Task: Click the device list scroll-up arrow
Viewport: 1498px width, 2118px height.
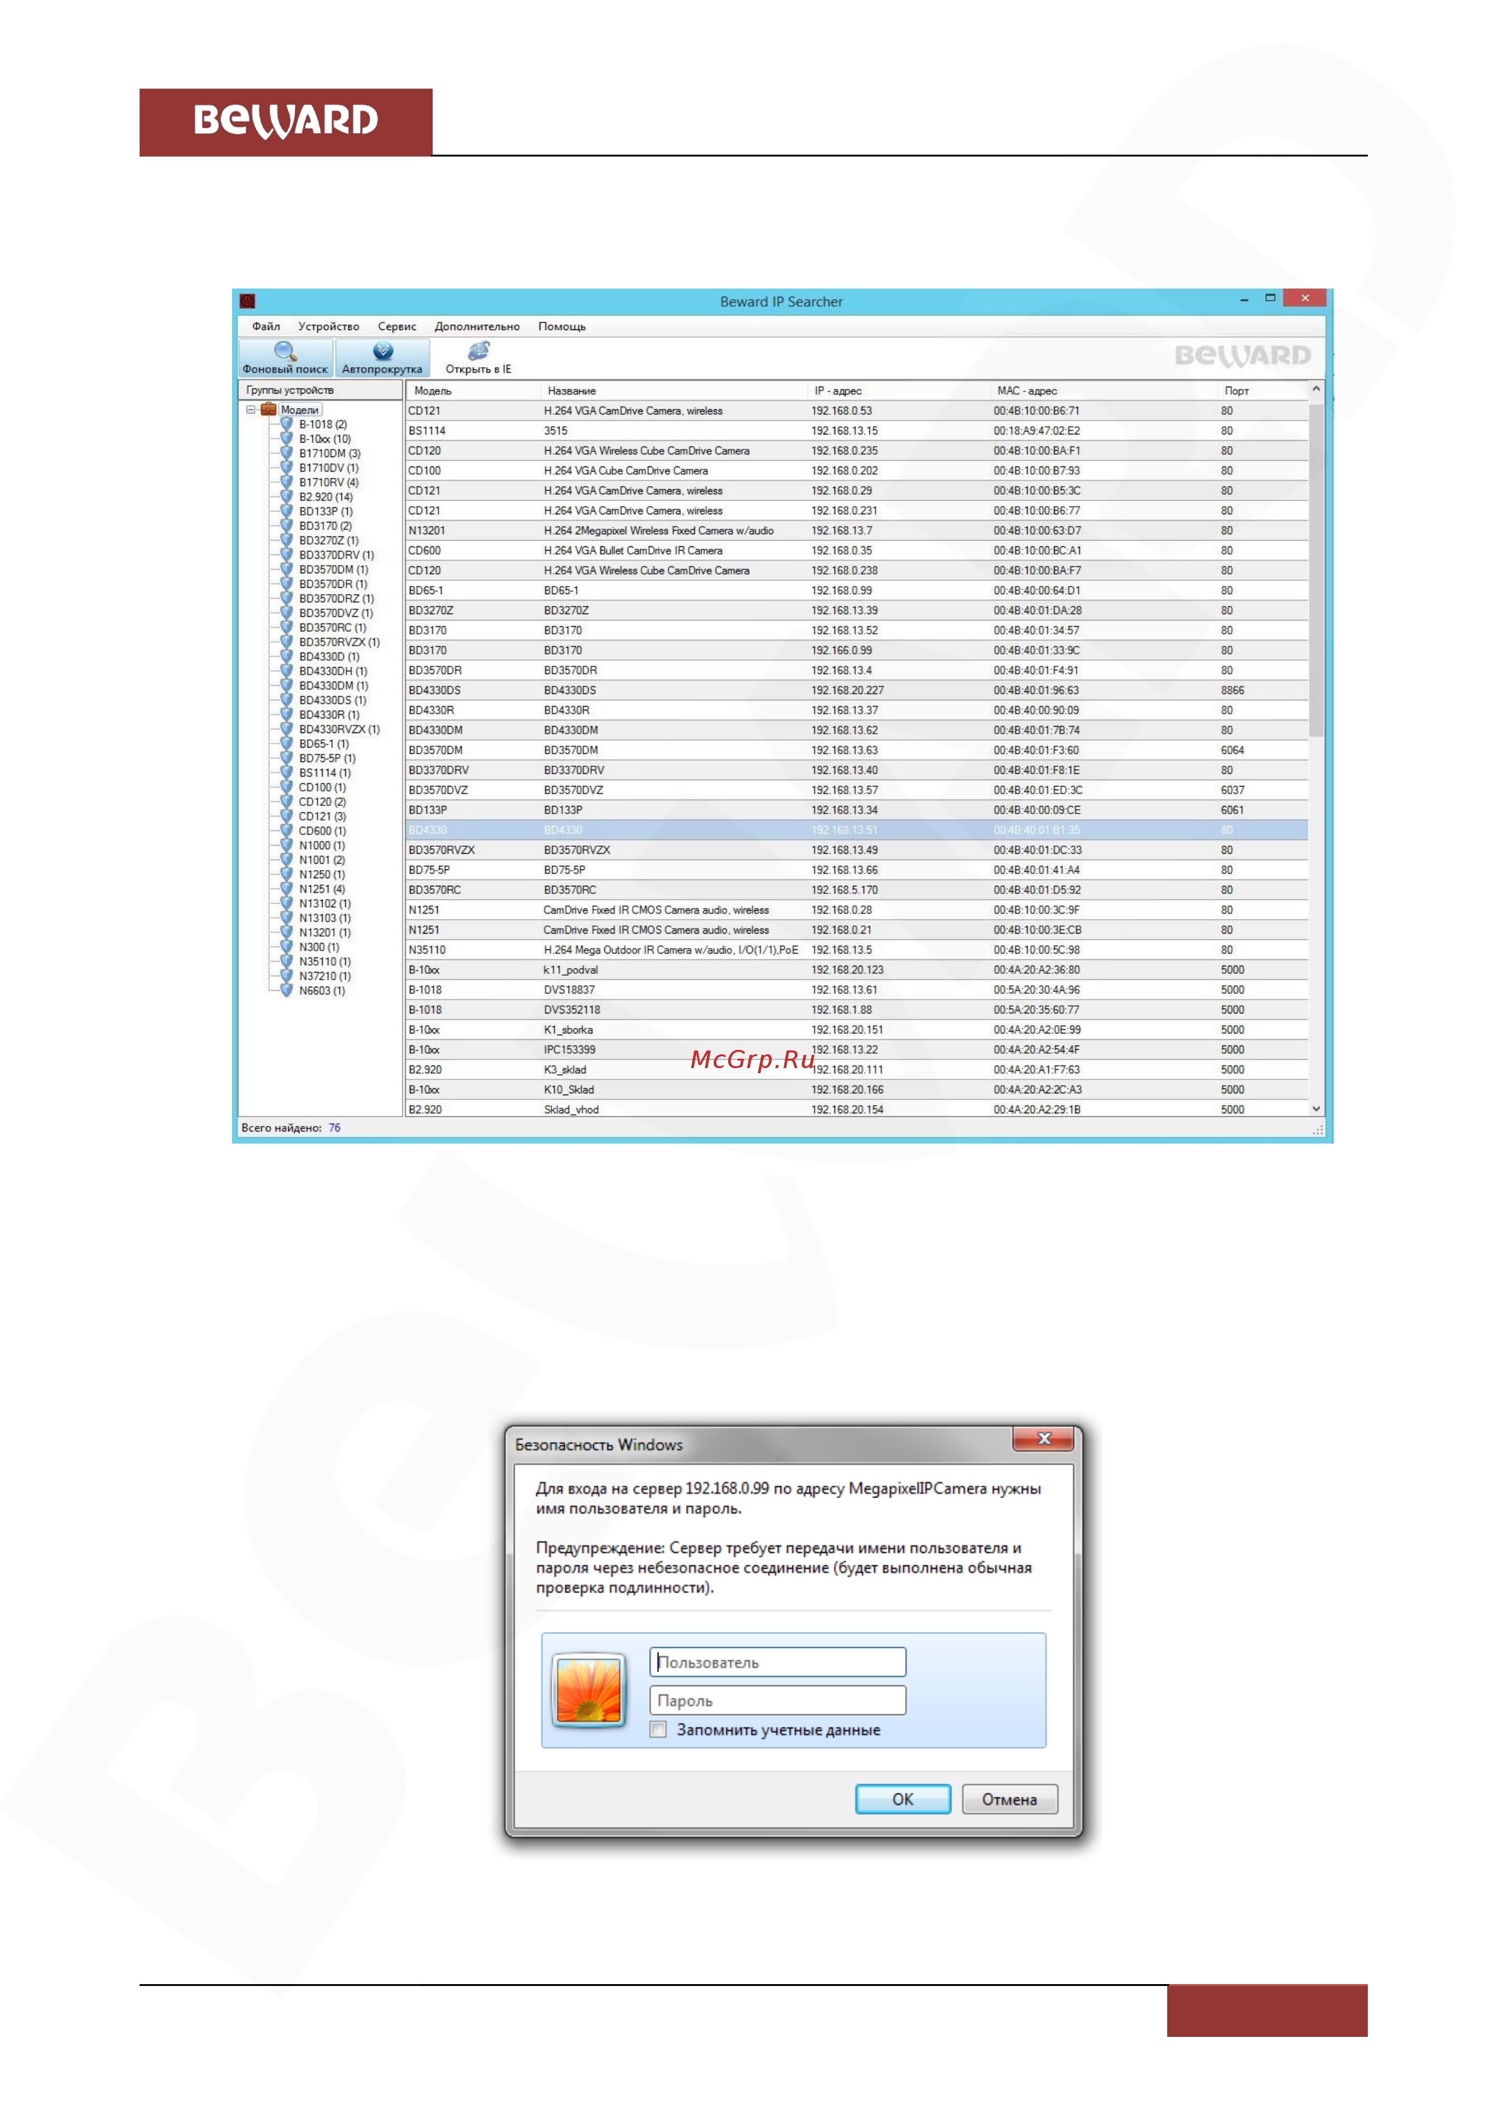Action: tap(1316, 389)
